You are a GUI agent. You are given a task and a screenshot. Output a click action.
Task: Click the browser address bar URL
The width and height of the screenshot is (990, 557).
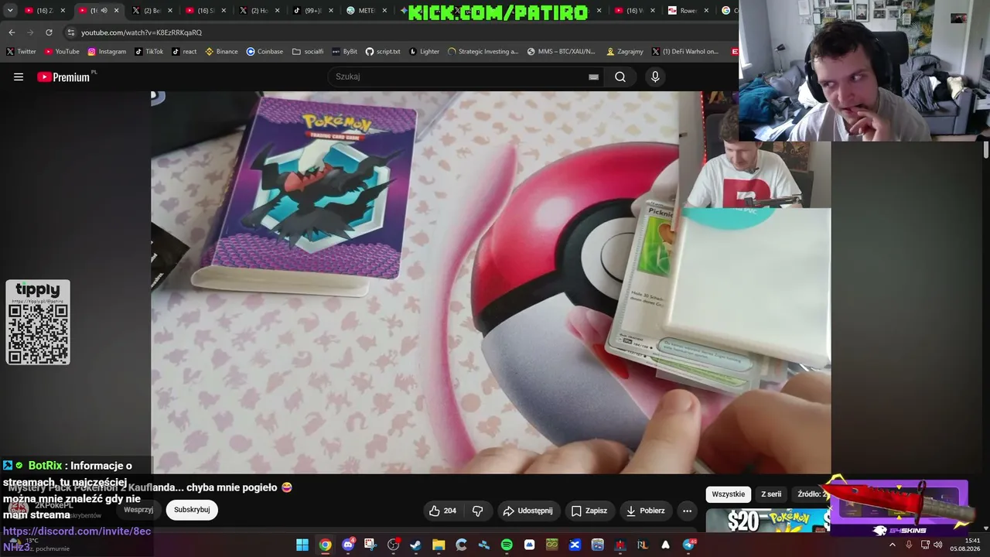pos(142,32)
